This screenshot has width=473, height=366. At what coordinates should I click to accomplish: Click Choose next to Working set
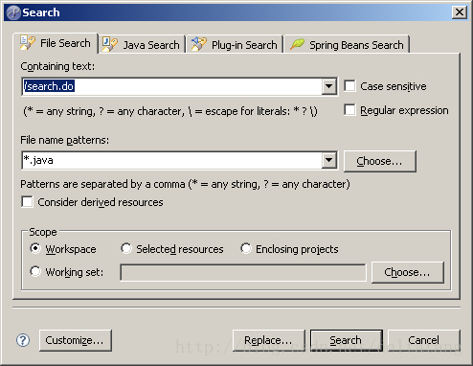pyautogui.click(x=408, y=272)
